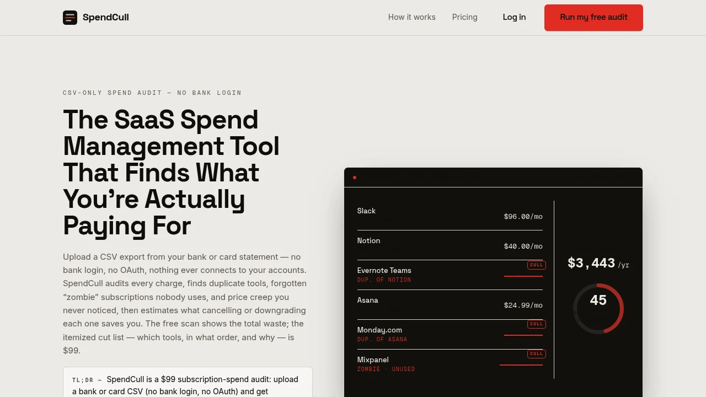
Task: Click the $3,443 /yr total
Action: [x=598, y=263]
